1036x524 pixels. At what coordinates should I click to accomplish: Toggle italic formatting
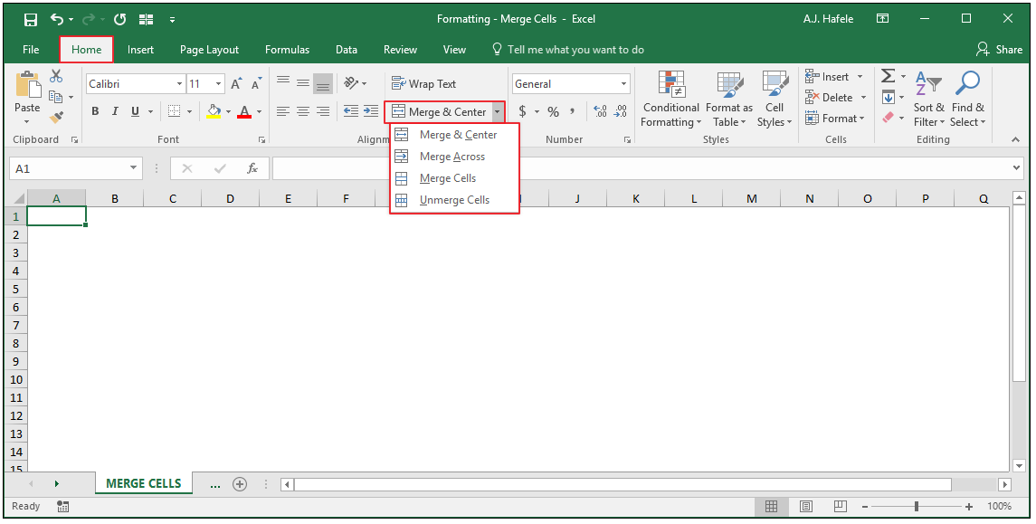point(115,111)
